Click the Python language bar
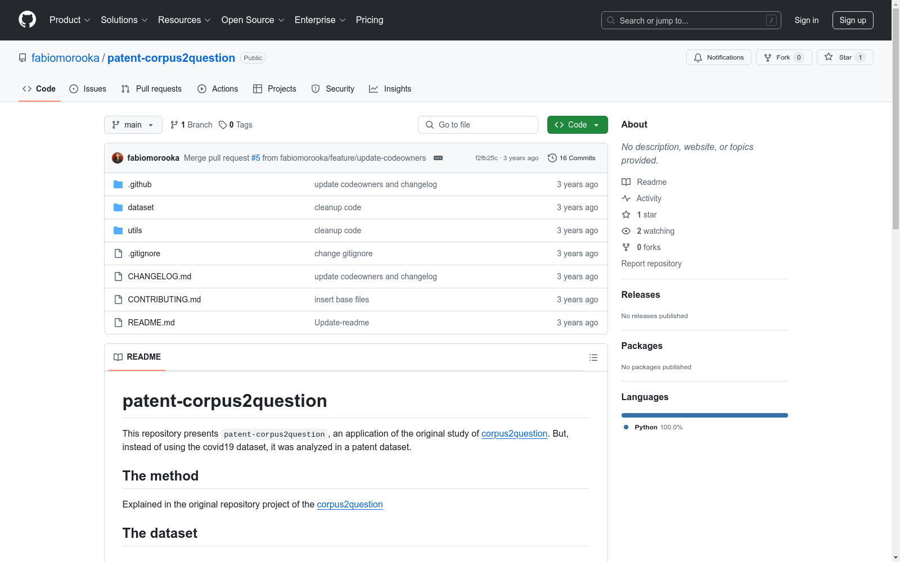 [x=704, y=415]
